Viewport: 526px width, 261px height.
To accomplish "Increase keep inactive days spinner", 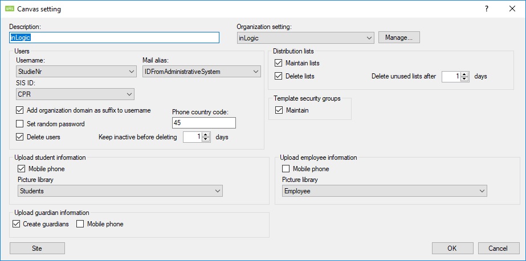I will pos(206,134).
